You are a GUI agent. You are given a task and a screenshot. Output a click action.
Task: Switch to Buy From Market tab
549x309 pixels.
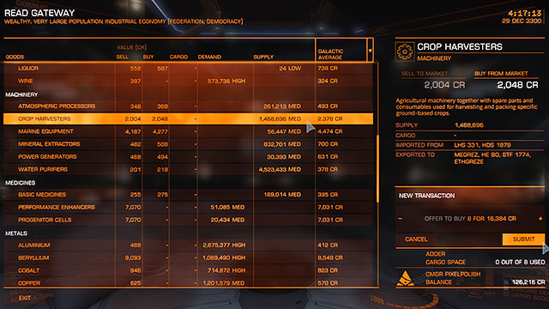pyautogui.click(x=501, y=74)
